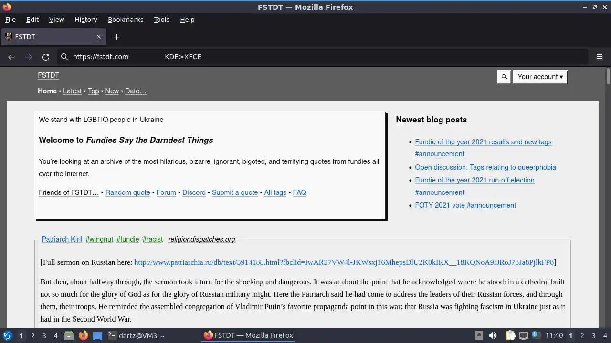Open Tags relating to queerphobia discussion
The image size is (611, 343).
point(485,167)
